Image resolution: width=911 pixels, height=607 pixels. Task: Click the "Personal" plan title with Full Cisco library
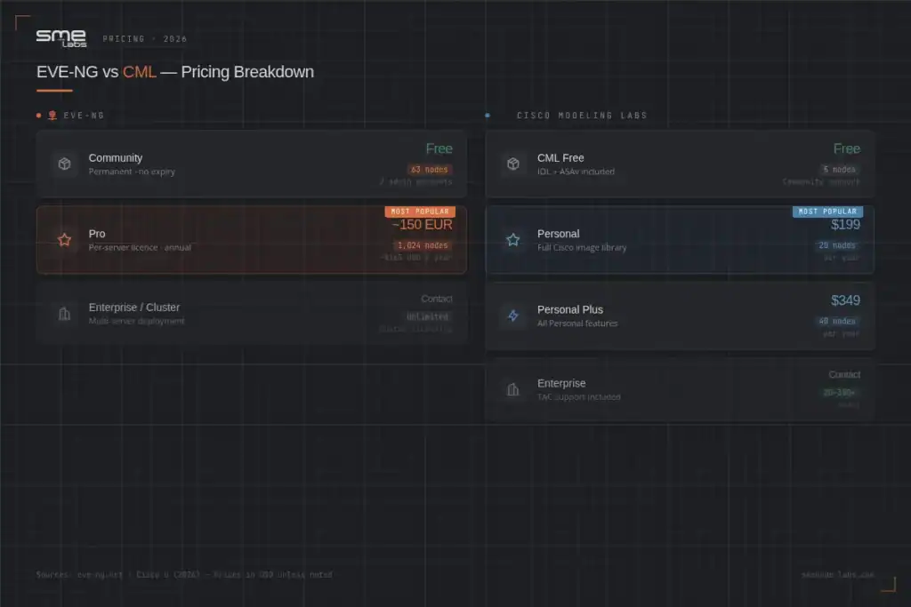(559, 234)
